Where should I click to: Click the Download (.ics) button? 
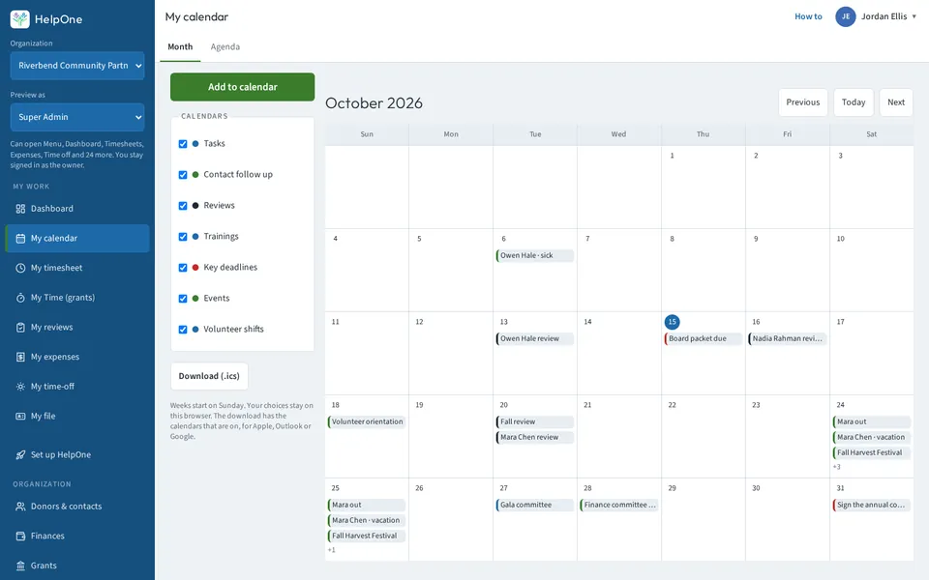(209, 376)
